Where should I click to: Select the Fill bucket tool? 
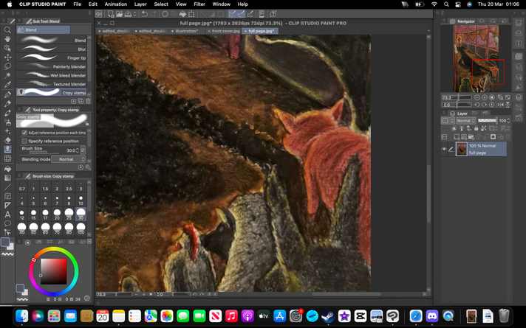[7, 169]
